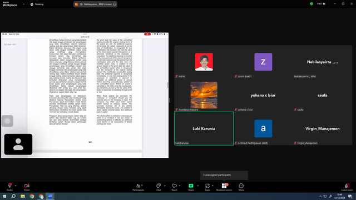Expand the Share options arrow

pos(198,186)
